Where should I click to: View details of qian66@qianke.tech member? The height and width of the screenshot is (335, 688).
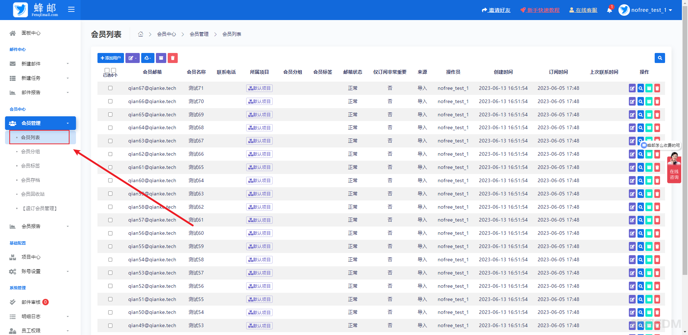640,102
